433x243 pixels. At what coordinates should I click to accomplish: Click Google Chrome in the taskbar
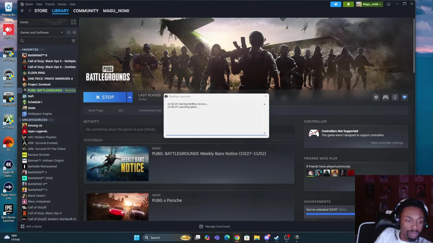237,238
